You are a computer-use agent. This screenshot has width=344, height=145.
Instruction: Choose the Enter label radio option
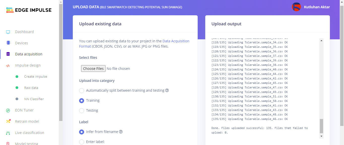82,142
